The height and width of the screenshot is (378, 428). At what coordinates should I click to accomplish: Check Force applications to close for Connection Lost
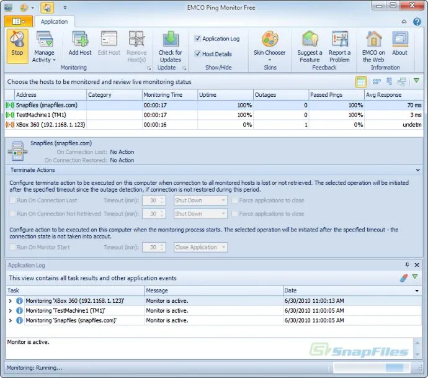tap(234, 200)
